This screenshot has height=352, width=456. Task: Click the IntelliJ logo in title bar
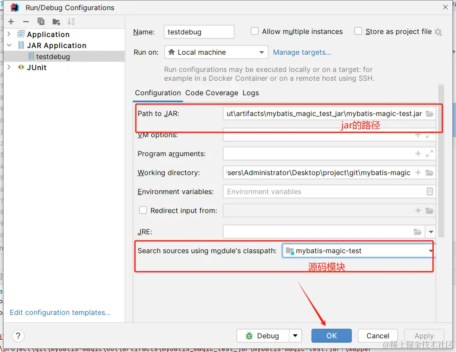[x=14, y=7]
